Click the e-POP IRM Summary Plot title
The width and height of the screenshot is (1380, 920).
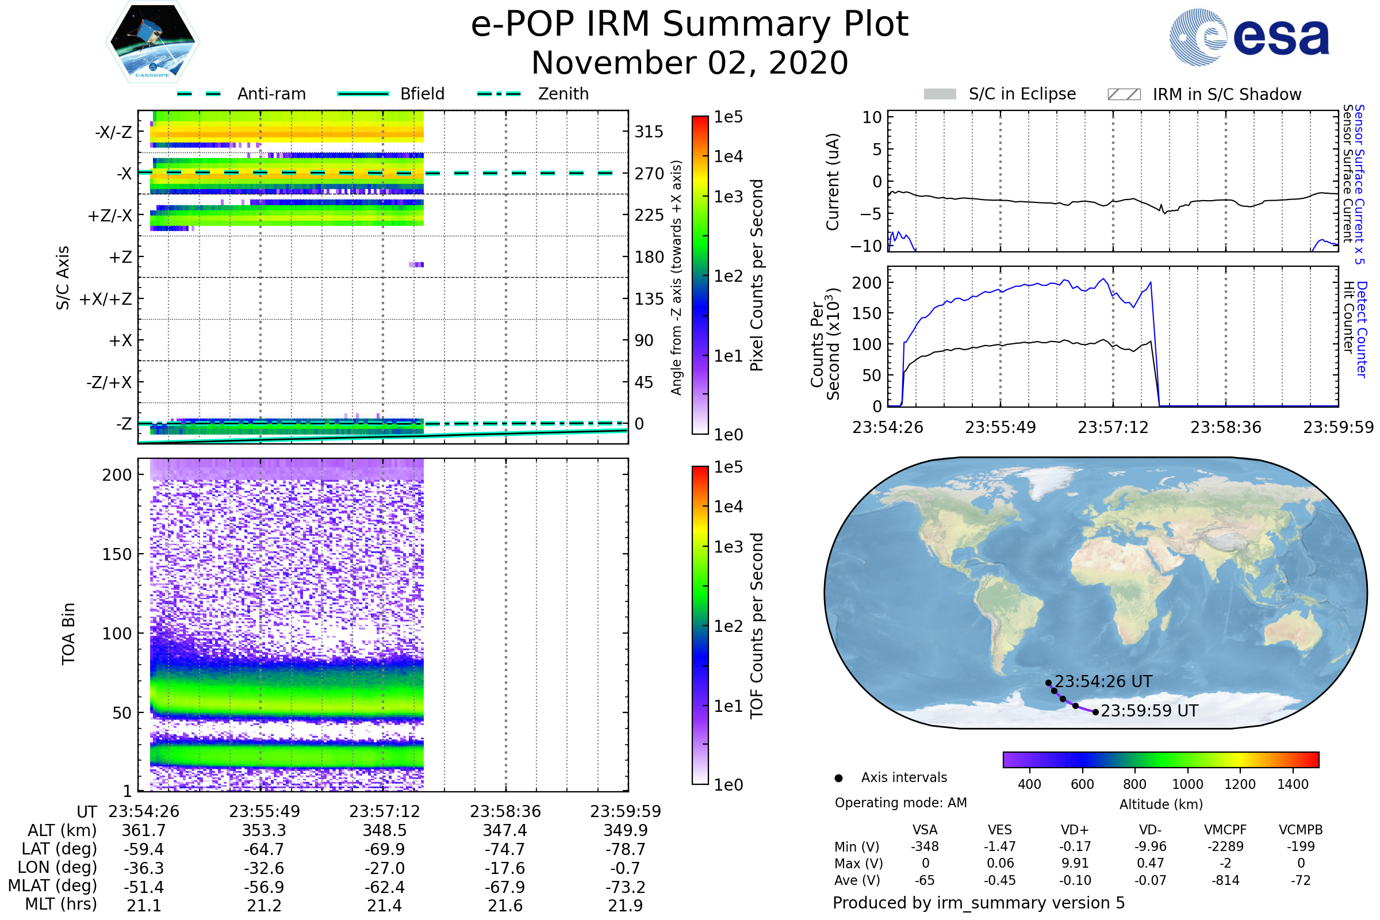coord(689,25)
